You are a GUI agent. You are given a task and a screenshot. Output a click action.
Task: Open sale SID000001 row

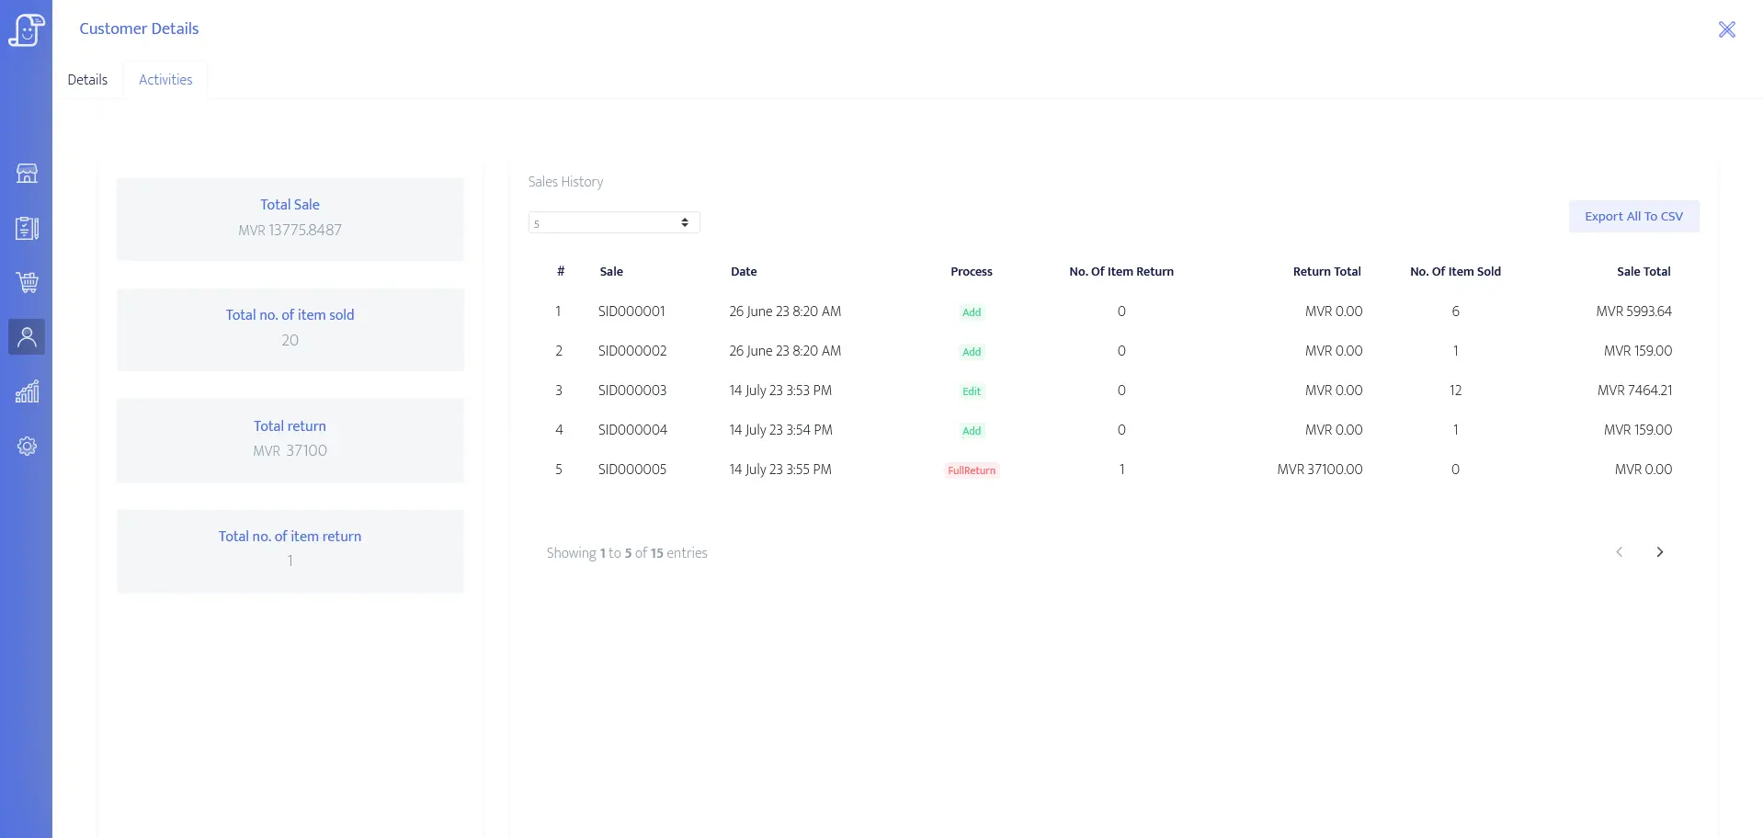tap(631, 311)
